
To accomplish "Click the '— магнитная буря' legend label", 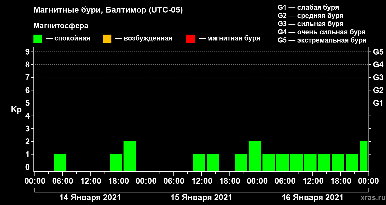I will [x=229, y=39].
